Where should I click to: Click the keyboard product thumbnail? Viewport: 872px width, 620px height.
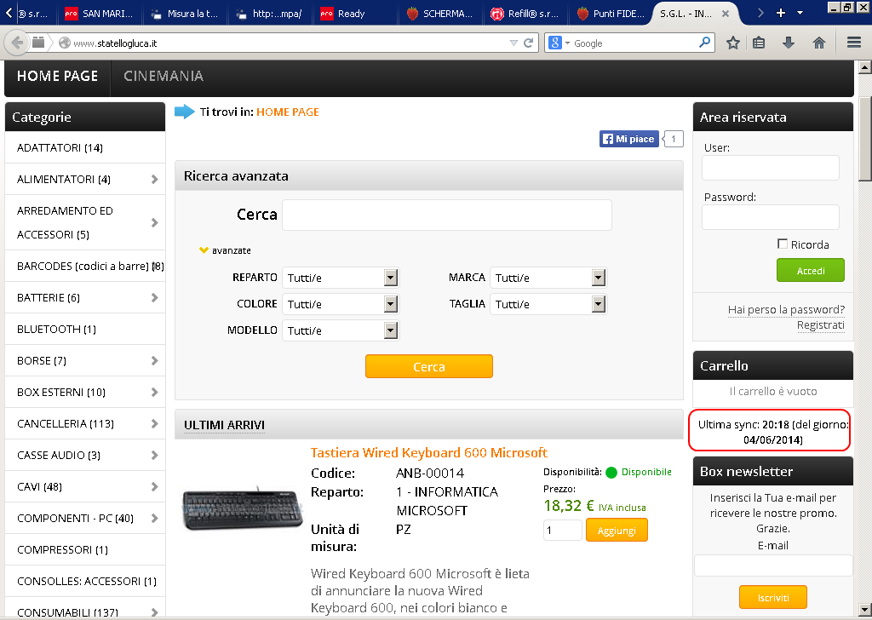pyautogui.click(x=242, y=508)
